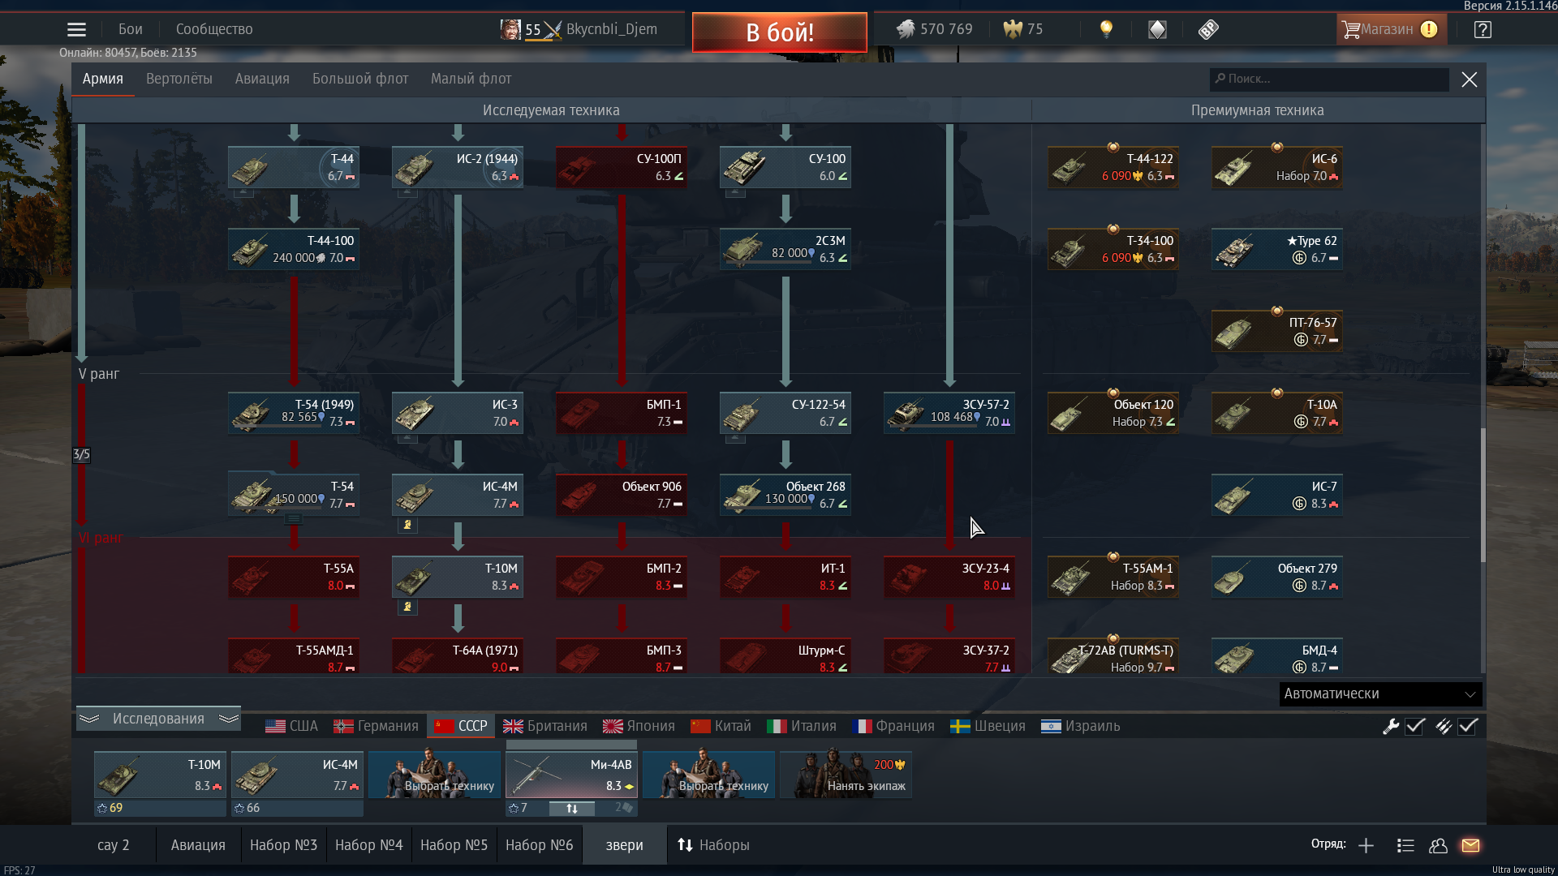Click the ticket-shaped icon in top bar
This screenshot has width=1558, height=876.
[1208, 29]
